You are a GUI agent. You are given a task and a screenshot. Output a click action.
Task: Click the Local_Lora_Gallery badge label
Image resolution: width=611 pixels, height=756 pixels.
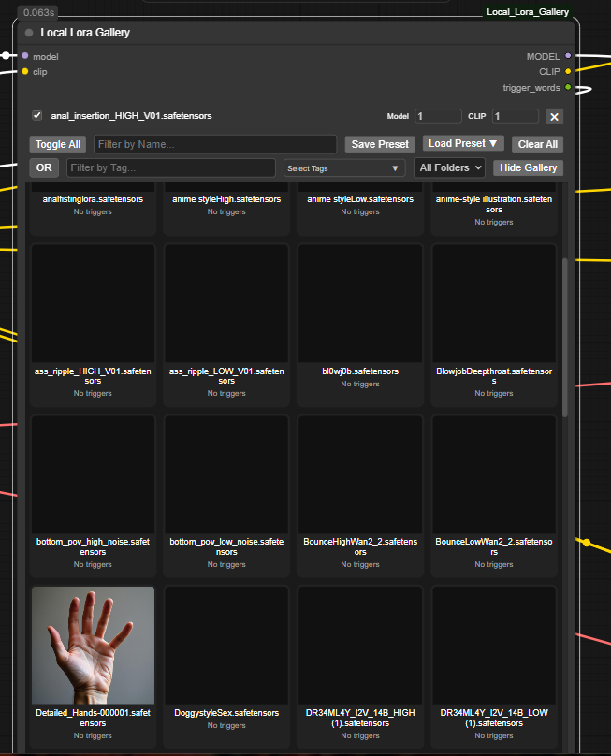(x=528, y=12)
